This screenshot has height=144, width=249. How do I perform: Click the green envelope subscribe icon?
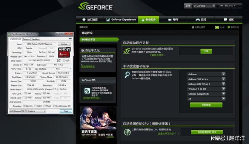pyautogui.click(x=217, y=27)
